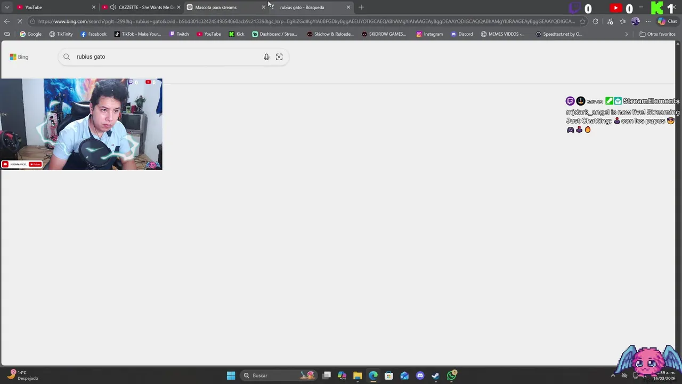
Task: Open the media control music icon
Action: click(x=610, y=21)
